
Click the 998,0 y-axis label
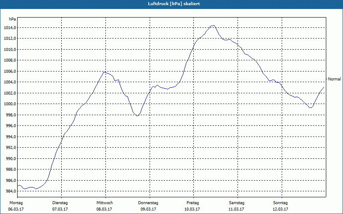[x=11, y=115]
